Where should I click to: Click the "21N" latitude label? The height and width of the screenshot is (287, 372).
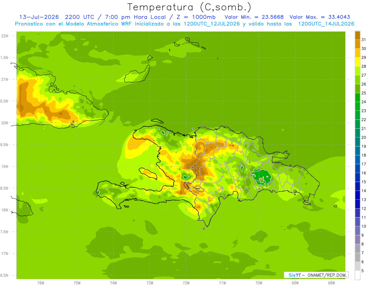5,79
